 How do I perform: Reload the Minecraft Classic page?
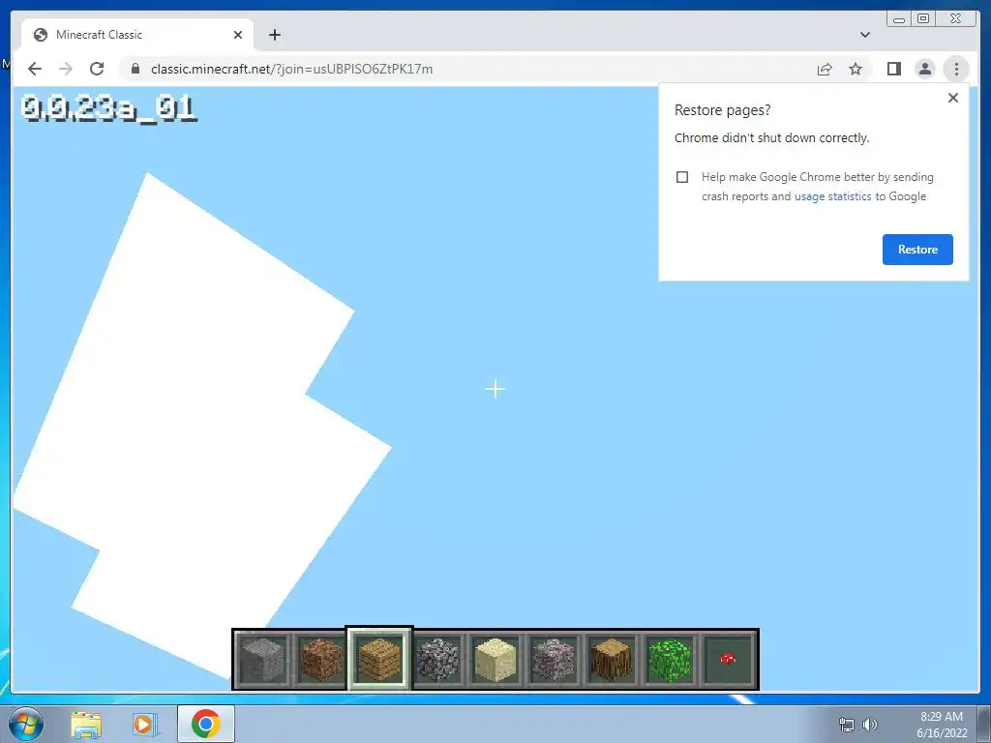(x=97, y=69)
